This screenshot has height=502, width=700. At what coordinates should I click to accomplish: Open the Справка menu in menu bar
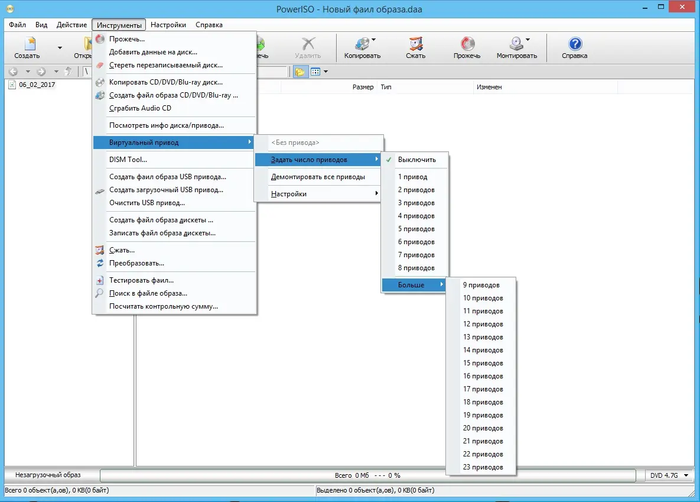(209, 25)
